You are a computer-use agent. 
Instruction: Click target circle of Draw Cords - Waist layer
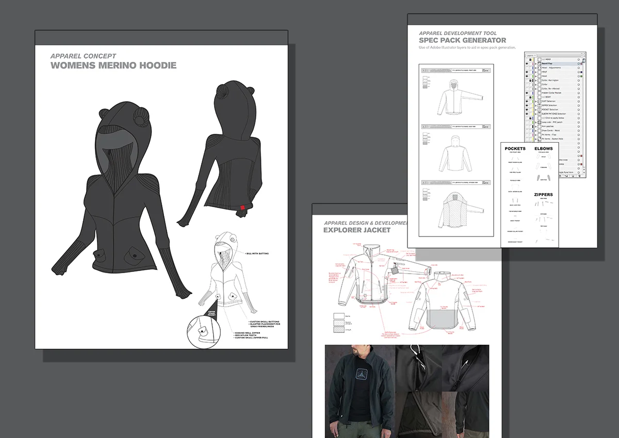pos(579,130)
